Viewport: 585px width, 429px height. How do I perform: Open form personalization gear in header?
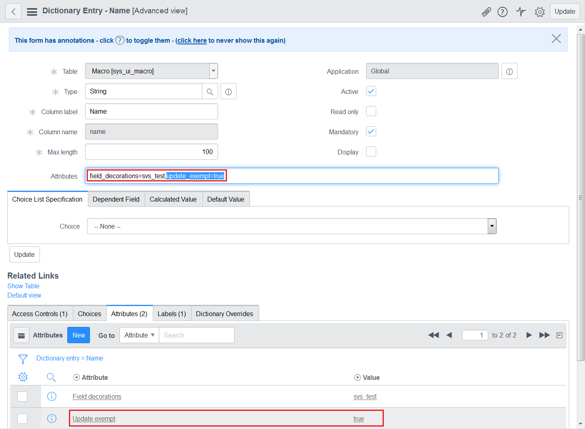click(x=540, y=12)
